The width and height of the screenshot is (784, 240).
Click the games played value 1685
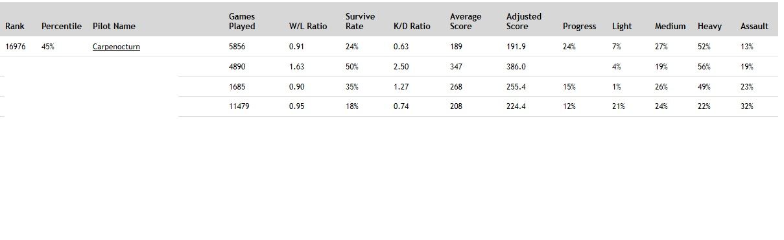click(x=237, y=86)
